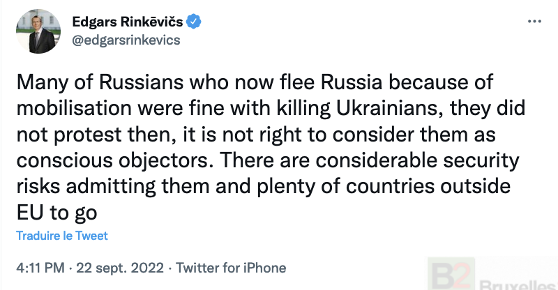Screen dimensions: 558x290
Task: Click the B2 watermark logo
Action: pos(449,274)
